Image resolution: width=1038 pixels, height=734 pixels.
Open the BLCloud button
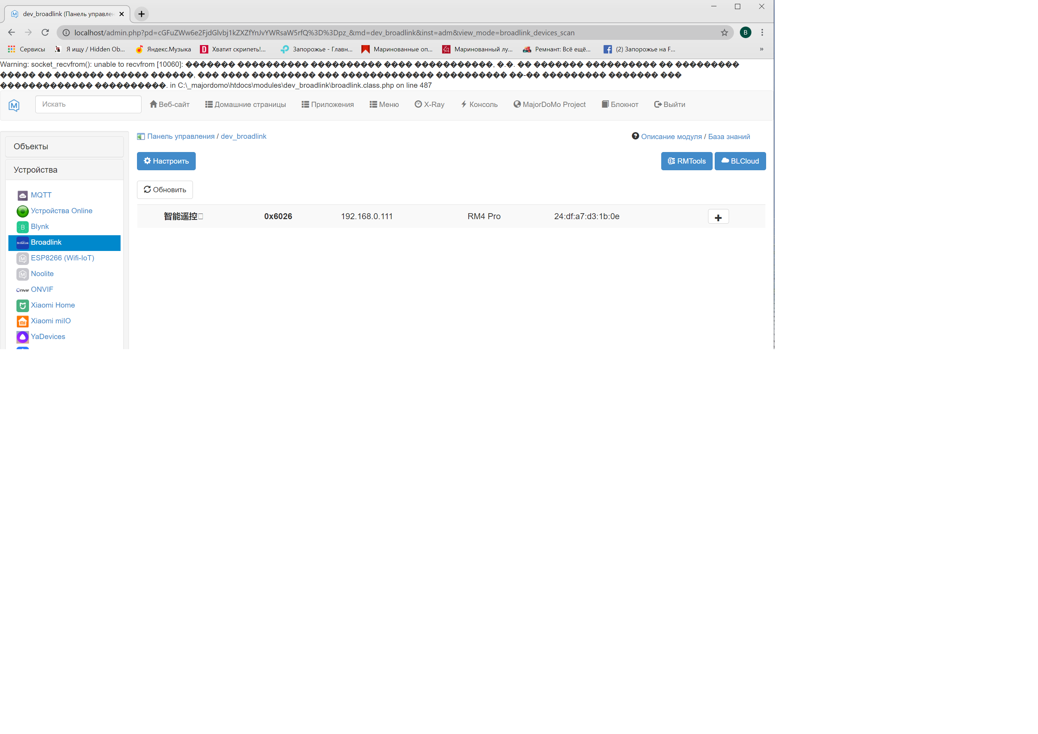pyautogui.click(x=740, y=161)
